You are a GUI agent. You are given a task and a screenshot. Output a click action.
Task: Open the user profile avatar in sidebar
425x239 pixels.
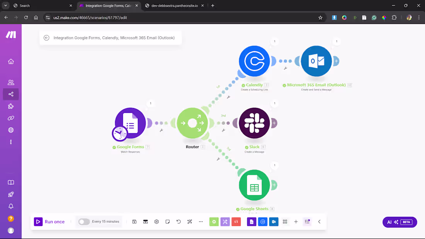point(11,231)
